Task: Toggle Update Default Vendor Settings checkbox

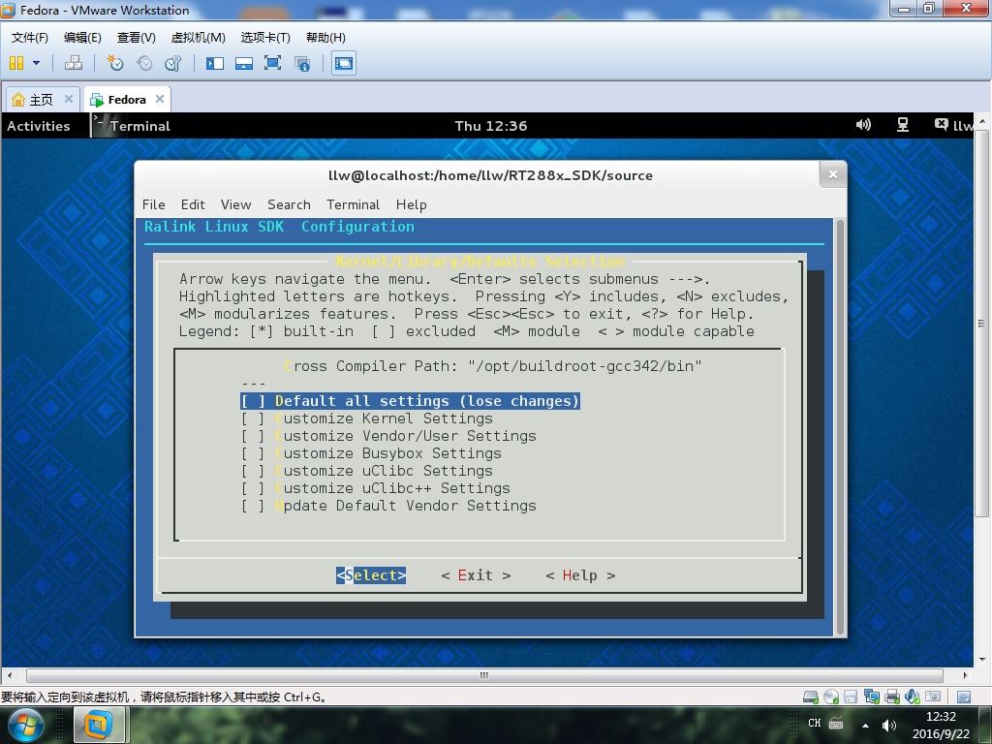Action: point(253,506)
